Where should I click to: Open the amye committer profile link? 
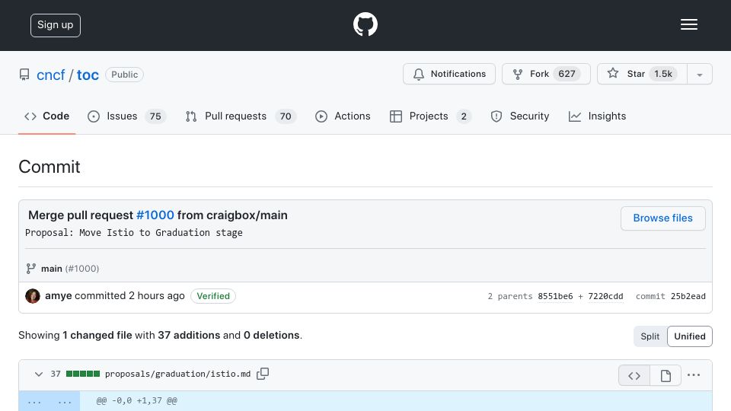(x=59, y=296)
